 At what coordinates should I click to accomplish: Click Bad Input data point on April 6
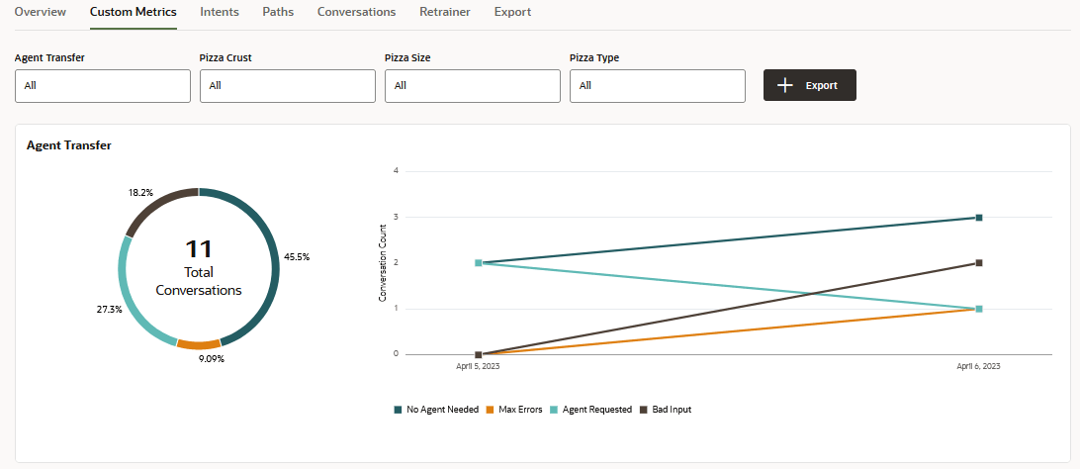click(x=979, y=263)
